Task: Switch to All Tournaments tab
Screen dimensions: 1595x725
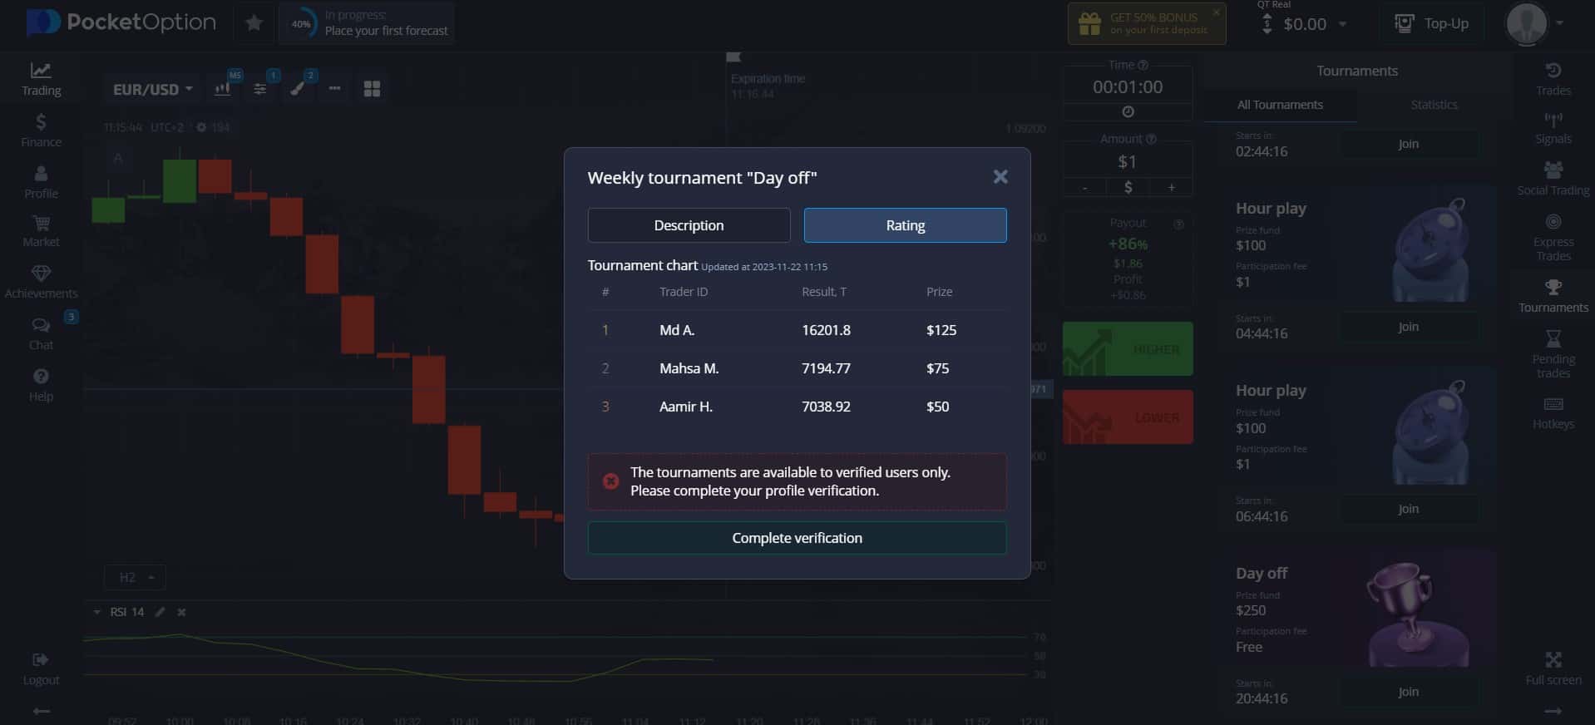Action: pyautogui.click(x=1280, y=105)
